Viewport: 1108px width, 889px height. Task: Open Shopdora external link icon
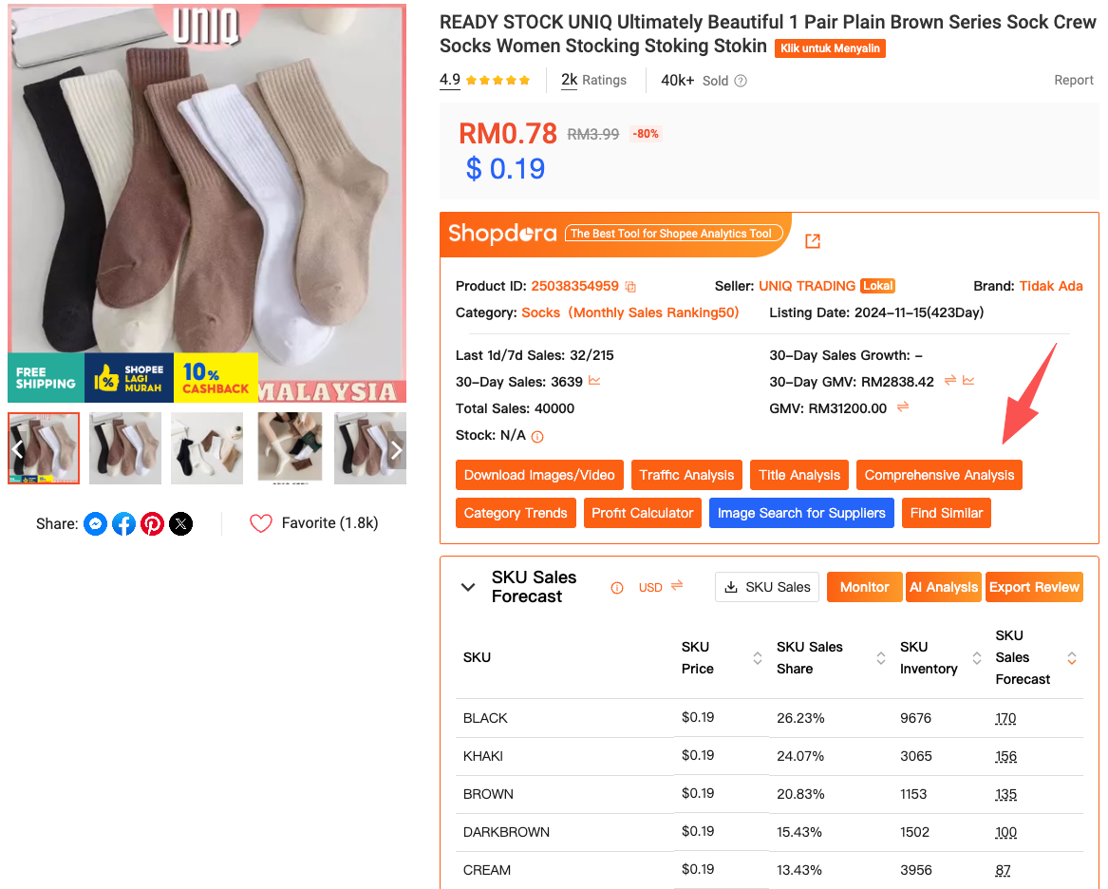813,241
